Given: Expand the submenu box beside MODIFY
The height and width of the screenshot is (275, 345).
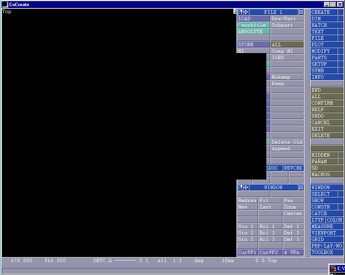Looking at the screenshot, I should [341, 51].
